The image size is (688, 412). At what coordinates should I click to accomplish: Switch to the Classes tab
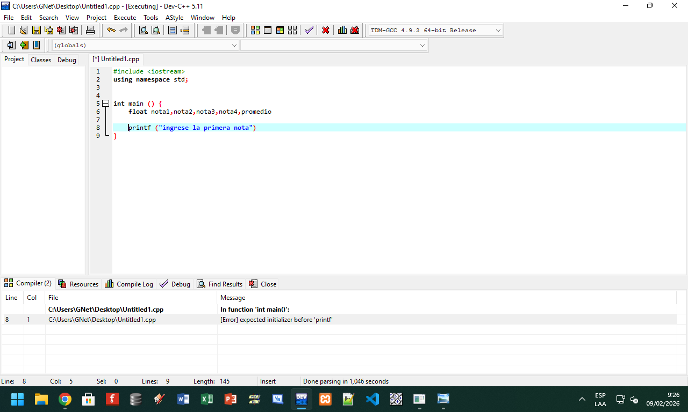click(x=41, y=60)
